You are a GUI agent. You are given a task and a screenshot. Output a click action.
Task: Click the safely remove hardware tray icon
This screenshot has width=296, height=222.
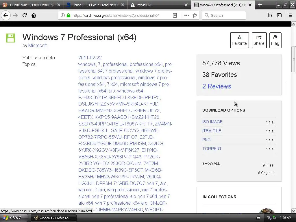pos(274,218)
